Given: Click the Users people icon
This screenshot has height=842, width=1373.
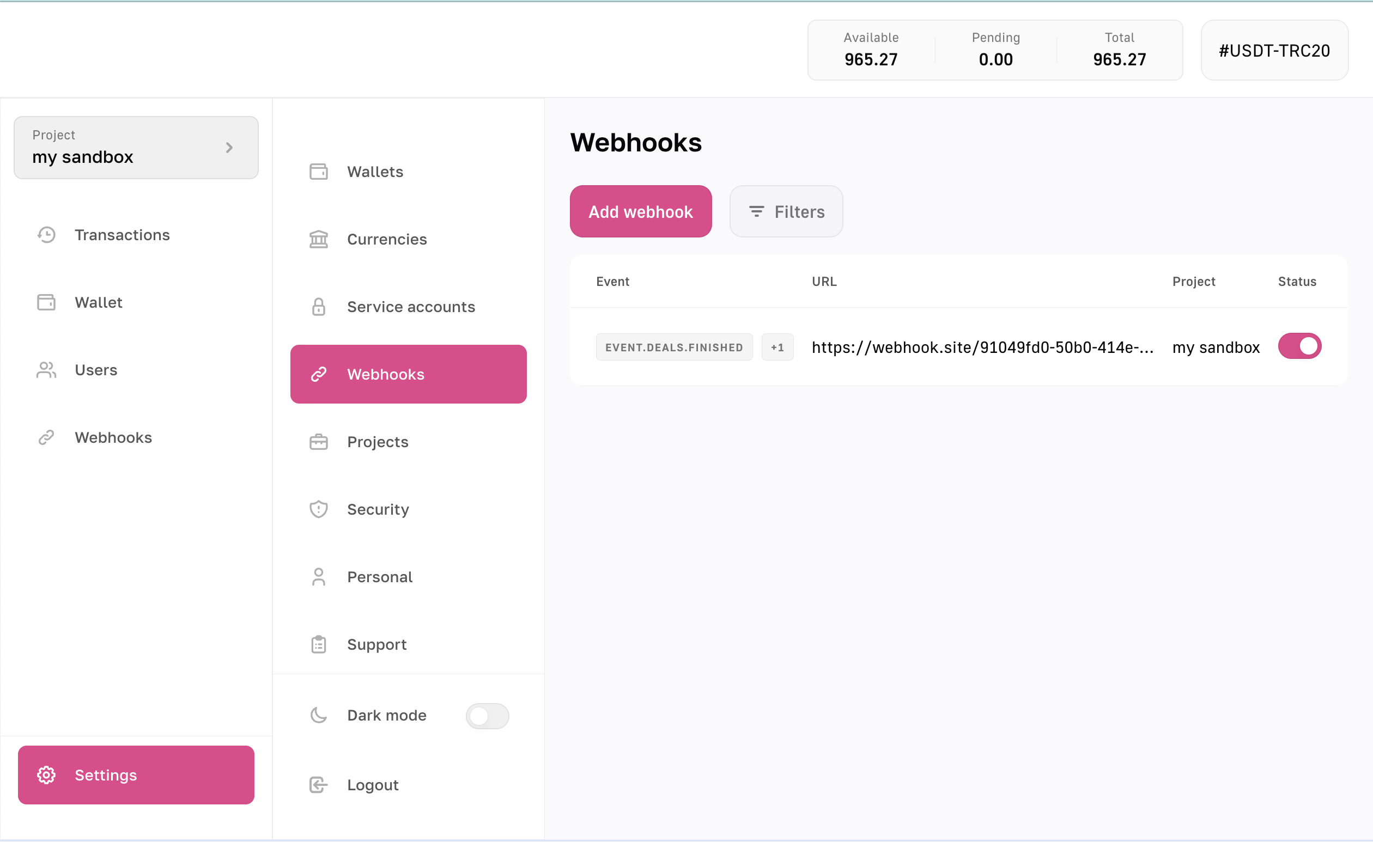Looking at the screenshot, I should pyautogui.click(x=46, y=370).
